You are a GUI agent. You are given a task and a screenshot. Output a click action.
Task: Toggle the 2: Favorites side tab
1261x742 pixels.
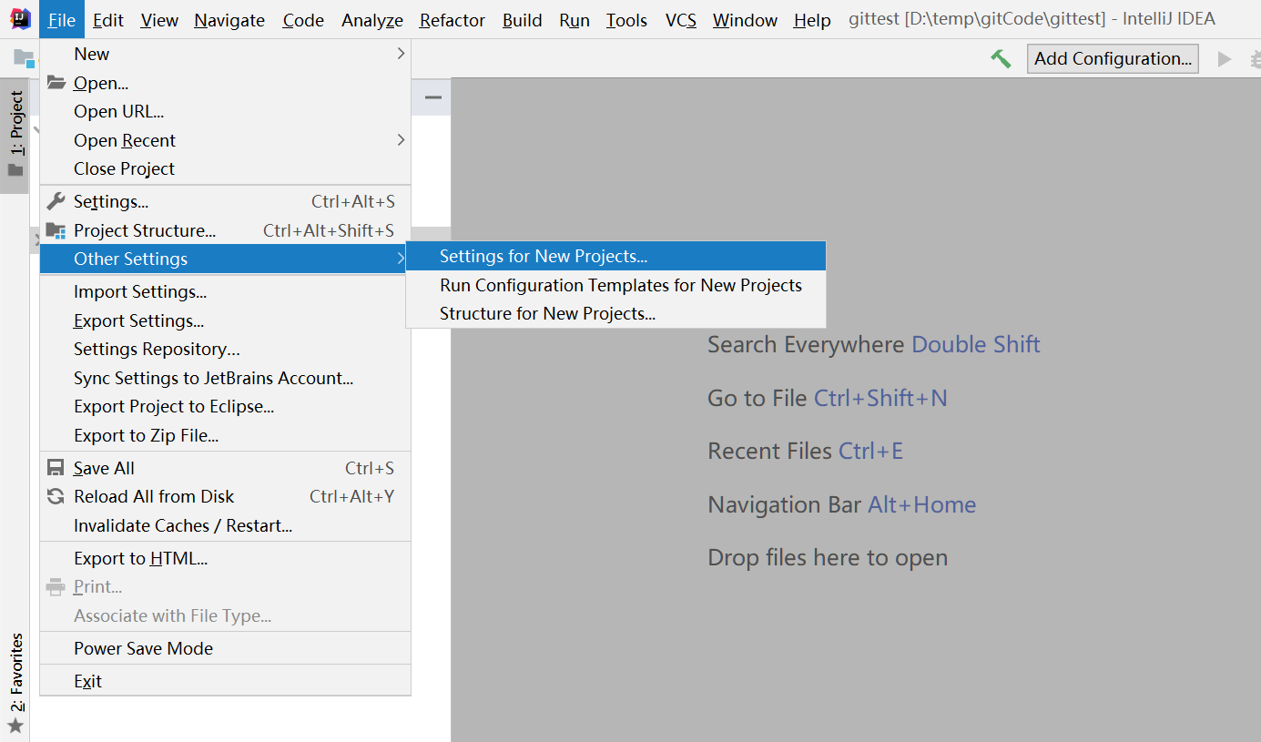click(x=15, y=683)
